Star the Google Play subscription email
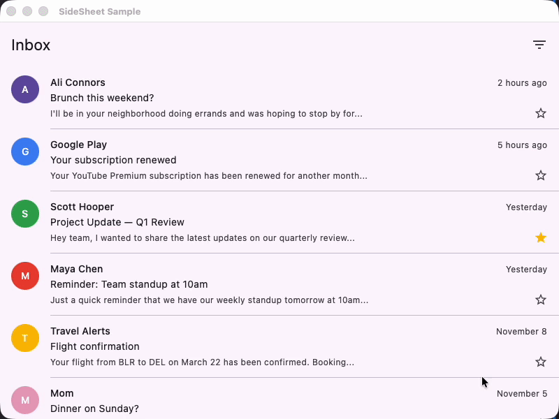The image size is (559, 419). [x=540, y=175]
